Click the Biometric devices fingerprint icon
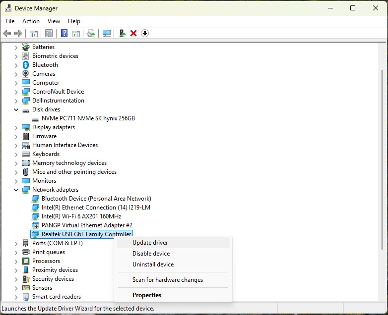Image resolution: width=388 pixels, height=315 pixels. coord(26,56)
